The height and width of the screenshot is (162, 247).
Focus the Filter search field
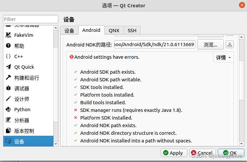pos(31,19)
